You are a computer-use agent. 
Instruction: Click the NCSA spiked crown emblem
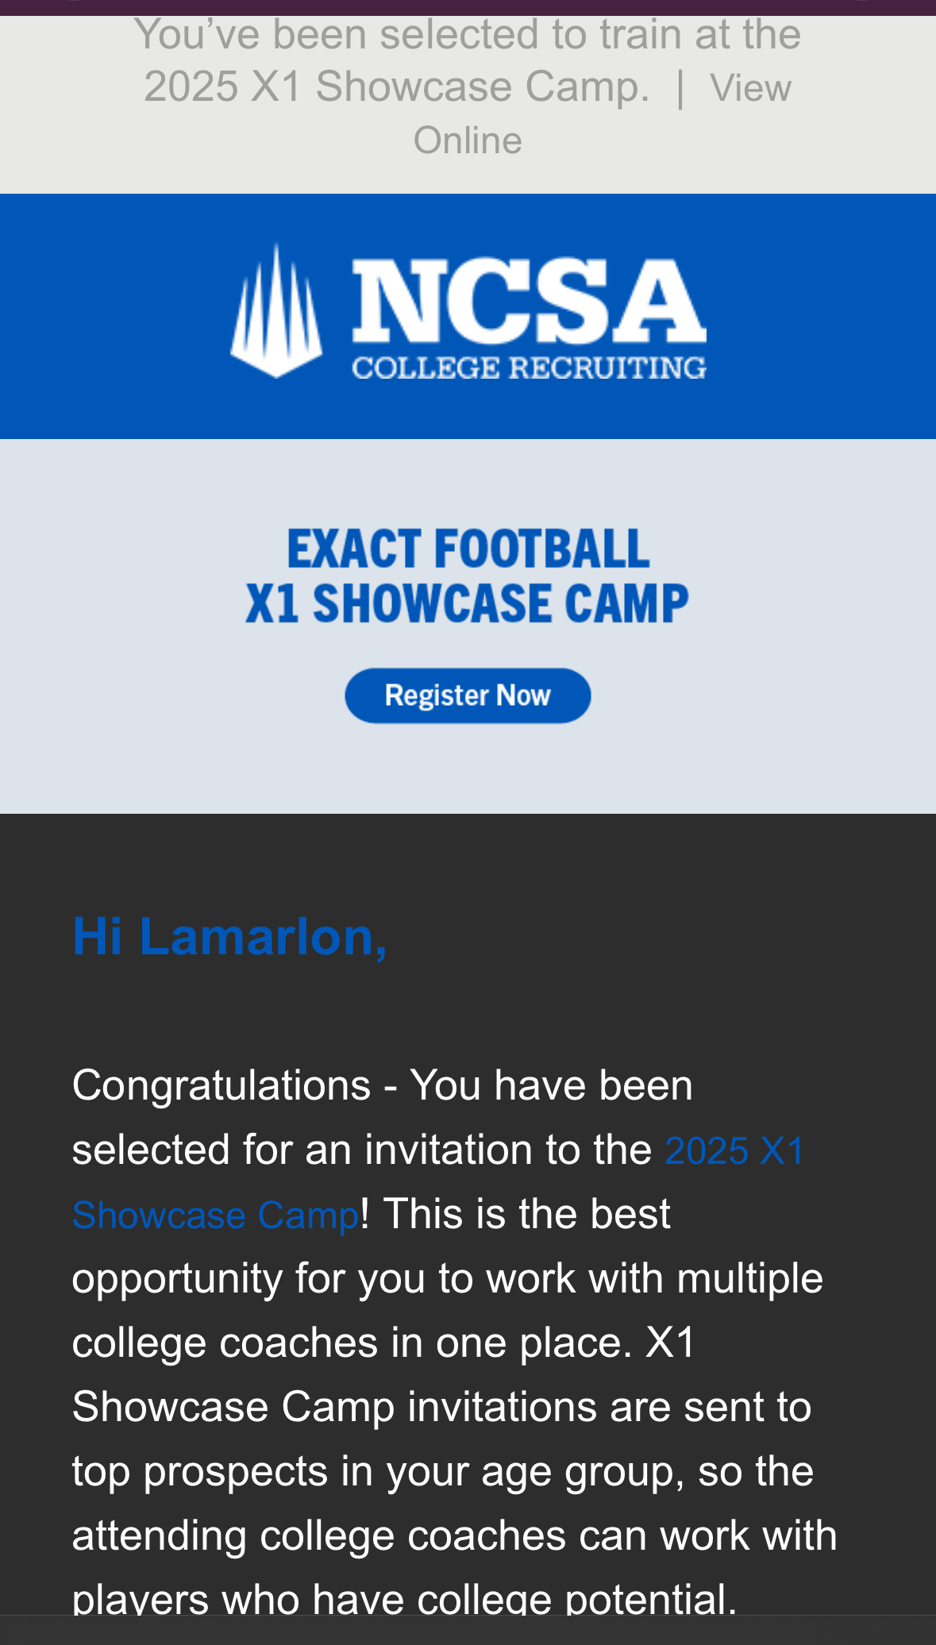[275, 311]
